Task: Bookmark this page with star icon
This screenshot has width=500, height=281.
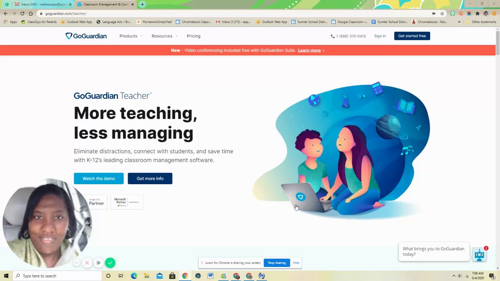Action: pos(442,13)
